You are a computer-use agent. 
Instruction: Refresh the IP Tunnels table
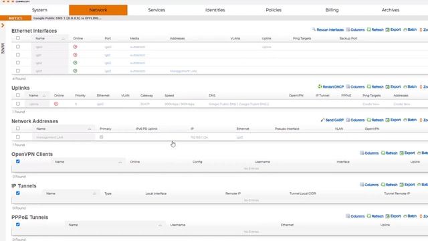point(389,185)
